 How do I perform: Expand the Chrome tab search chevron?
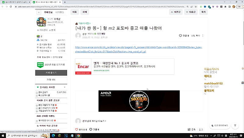click(x=224, y=2)
